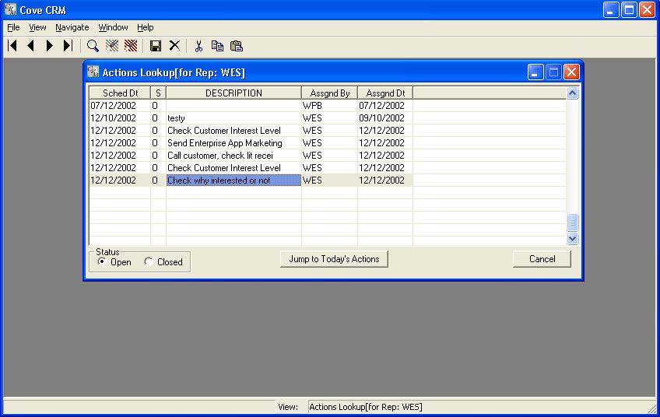Minimize the Actions Lookup window
660x417 pixels.
535,72
